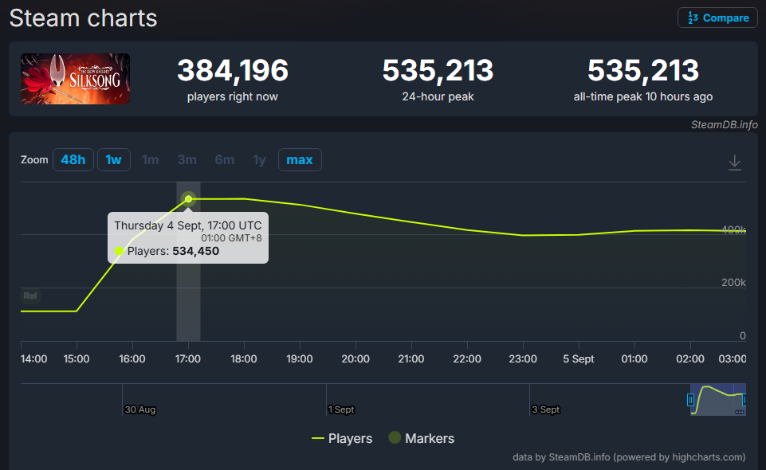This screenshot has width=766, height=470.
Task: Click the 6m zoom option
Action: pos(224,160)
